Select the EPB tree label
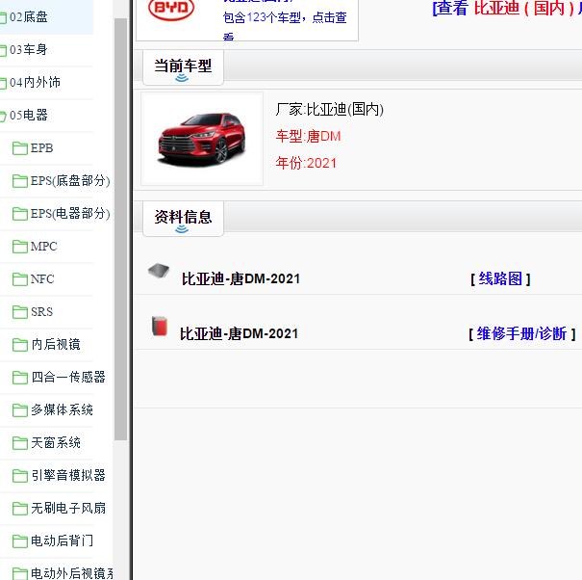 42,148
